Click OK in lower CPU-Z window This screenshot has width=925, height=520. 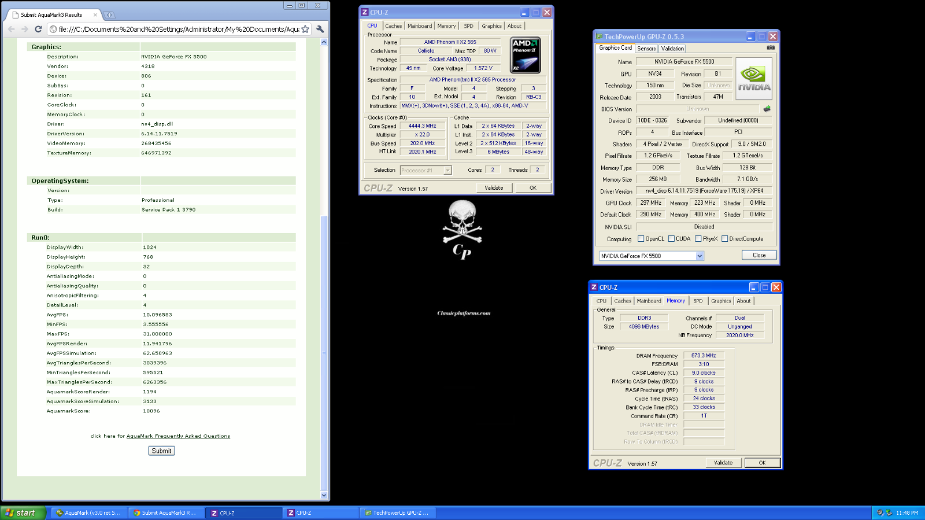click(762, 463)
